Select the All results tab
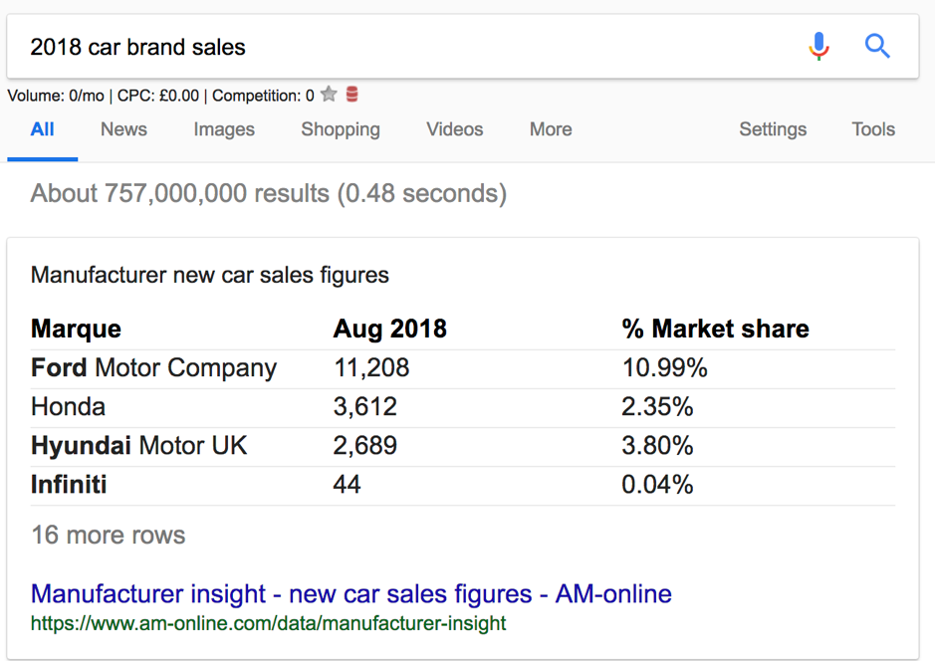 42,129
